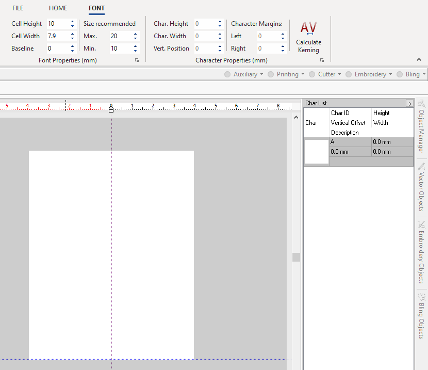Increase Cell Height with up arrow

click(x=72, y=22)
